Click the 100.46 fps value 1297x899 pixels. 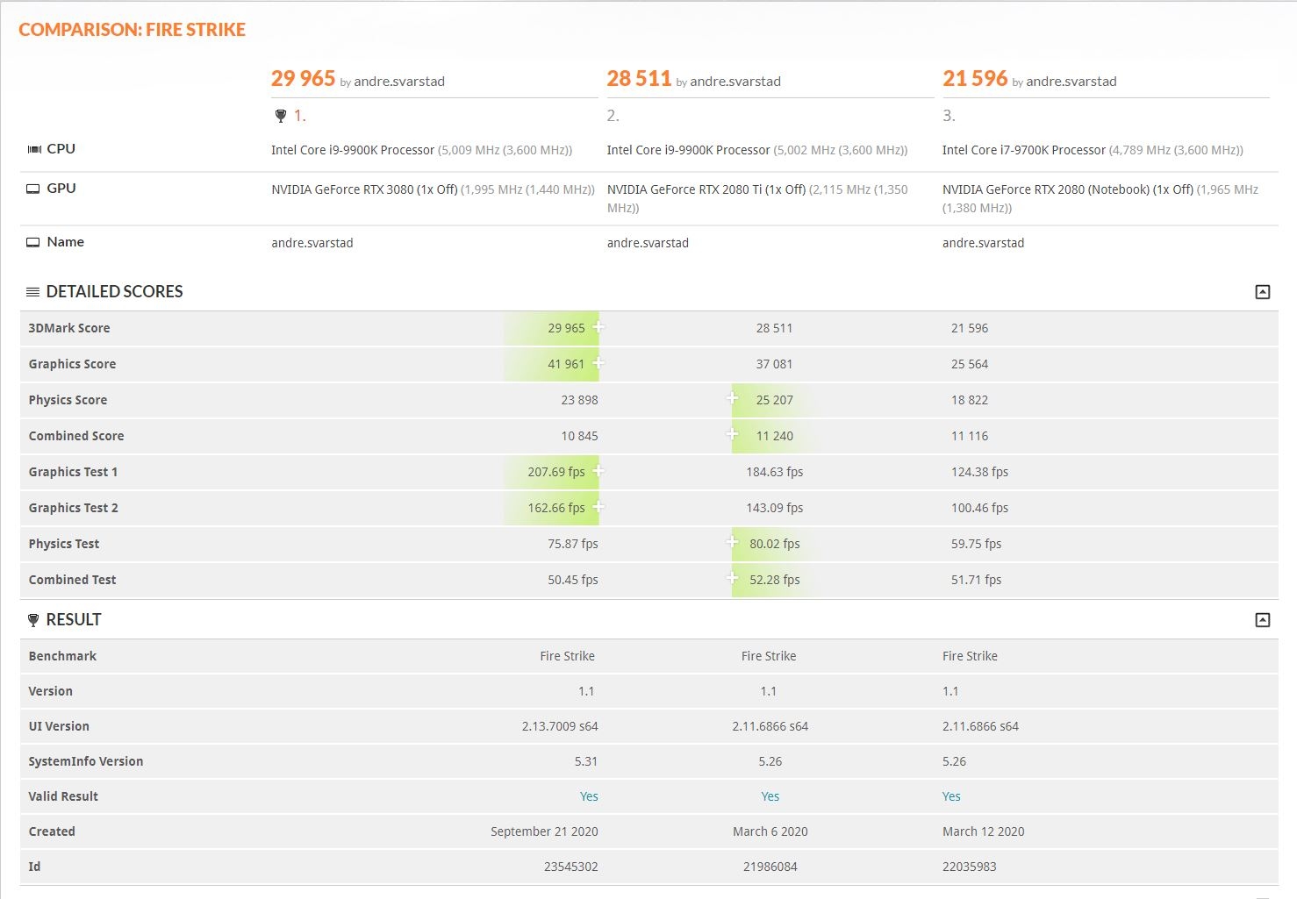click(x=979, y=508)
